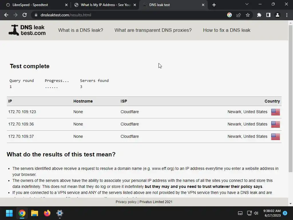The image size is (293, 220).
Task: Open 'What is a DNS leak?' link
Action: point(80,30)
